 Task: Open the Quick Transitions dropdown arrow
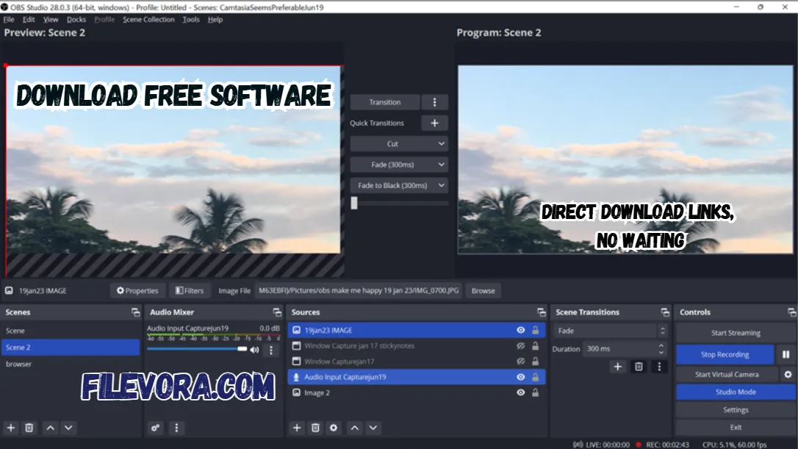[x=434, y=123]
